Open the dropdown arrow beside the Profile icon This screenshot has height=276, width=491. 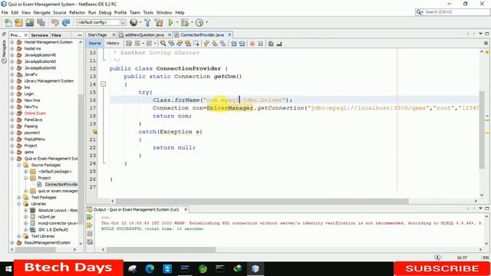pyautogui.click(x=206, y=22)
